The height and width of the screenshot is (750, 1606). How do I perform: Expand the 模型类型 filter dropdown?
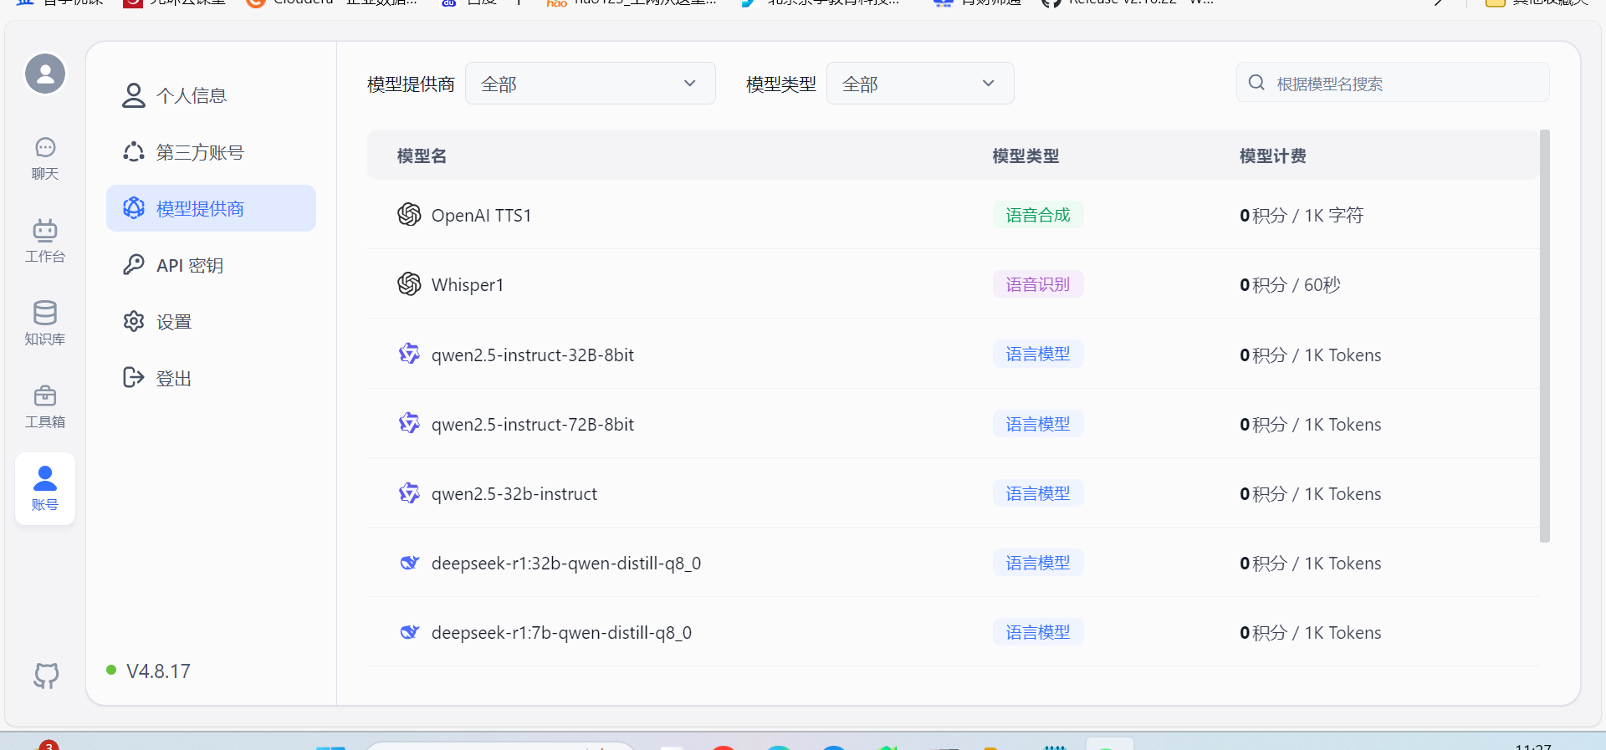pyautogui.click(x=919, y=84)
